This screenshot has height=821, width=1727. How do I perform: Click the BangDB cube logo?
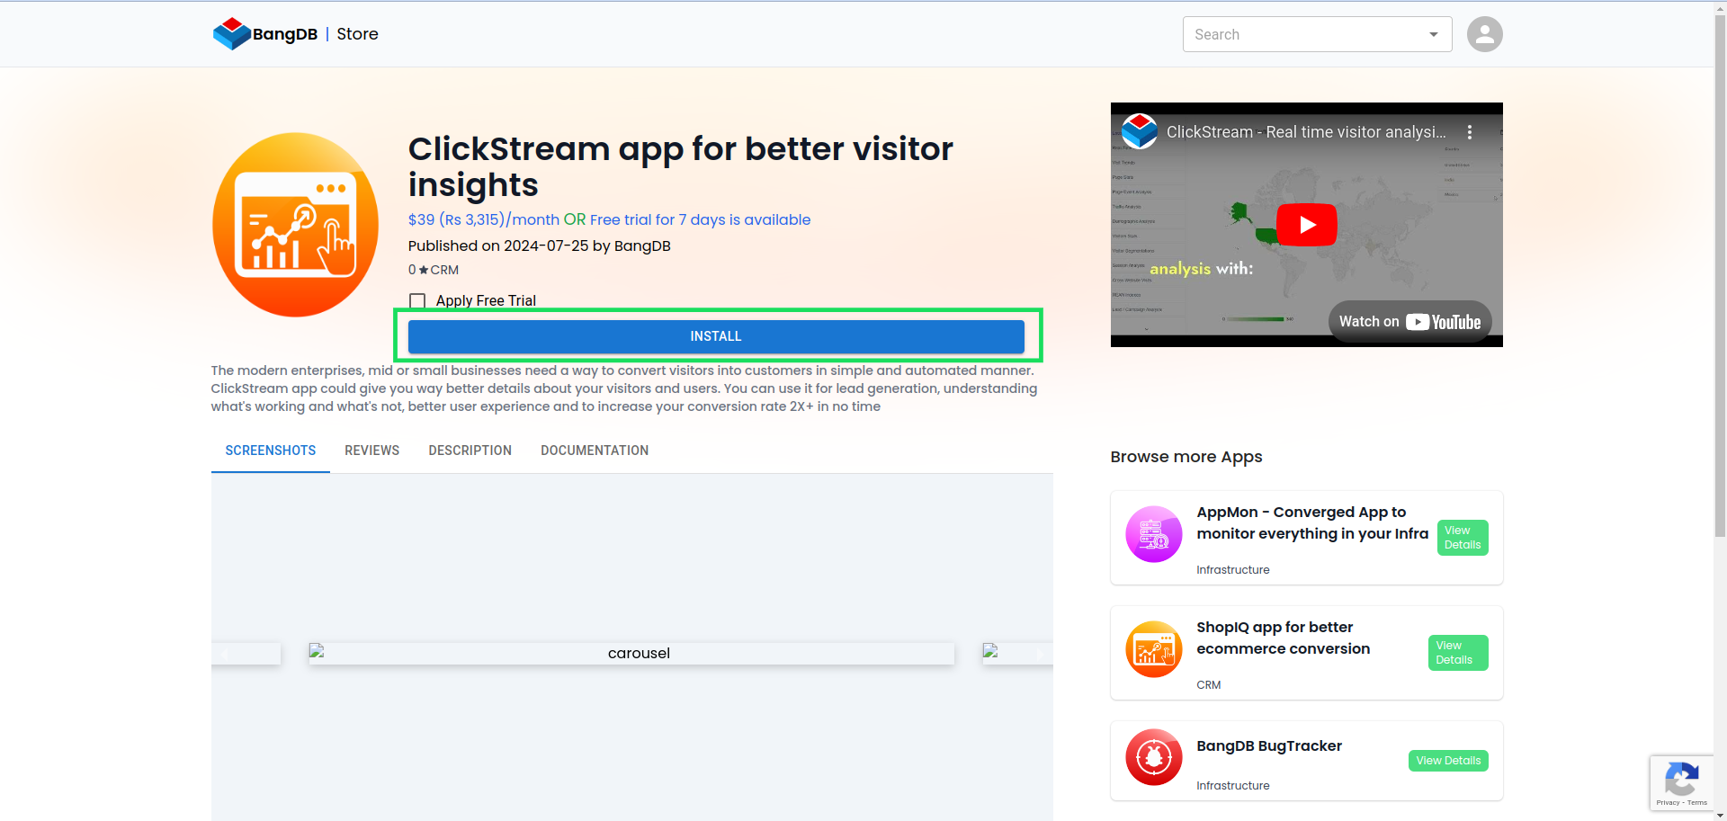tap(231, 34)
